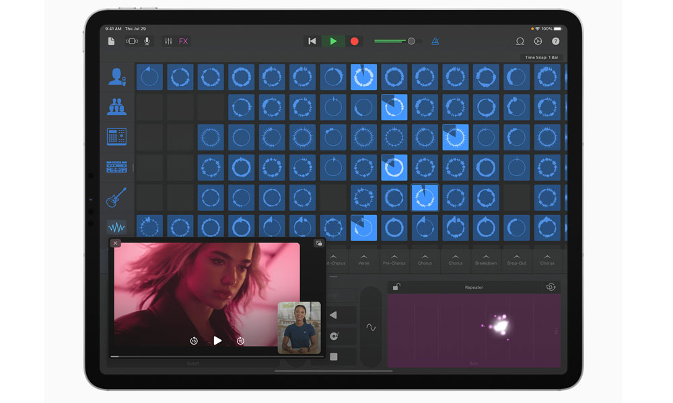
Task: Open the Loop Browser icon
Action: 520,41
